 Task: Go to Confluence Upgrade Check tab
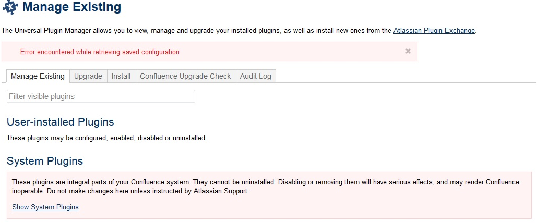[185, 76]
